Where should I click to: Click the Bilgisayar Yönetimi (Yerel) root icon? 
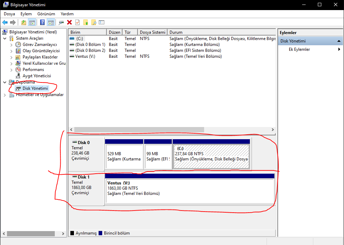[x=5, y=32]
